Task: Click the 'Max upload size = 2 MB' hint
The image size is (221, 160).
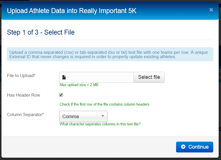Action: pyautogui.click(x=79, y=85)
